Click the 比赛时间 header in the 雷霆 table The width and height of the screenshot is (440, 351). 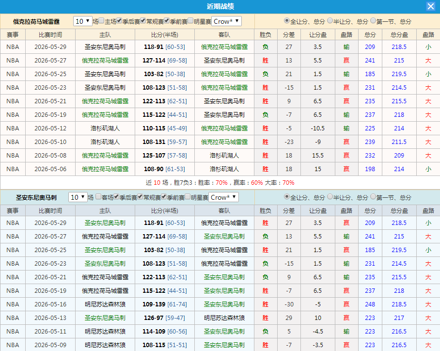(x=50, y=35)
